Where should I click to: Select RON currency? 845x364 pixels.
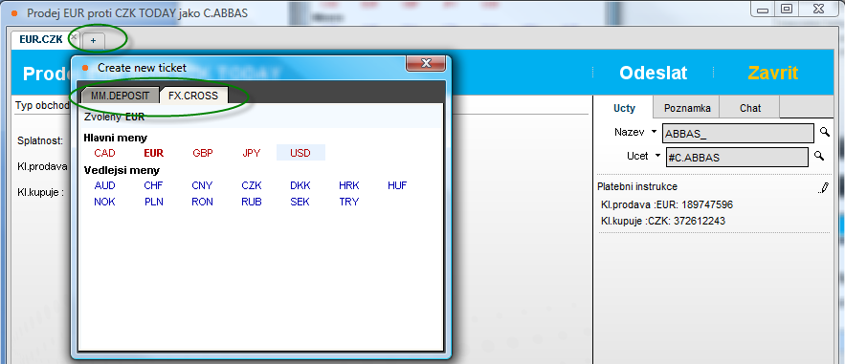click(x=202, y=202)
